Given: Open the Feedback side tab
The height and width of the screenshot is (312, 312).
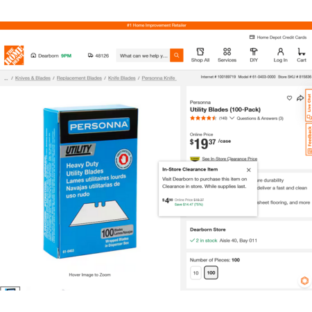Looking at the screenshot, I should (x=309, y=139).
